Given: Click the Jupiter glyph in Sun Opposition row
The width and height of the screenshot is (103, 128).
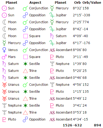Looking at the screenshot, I should 52,15.
